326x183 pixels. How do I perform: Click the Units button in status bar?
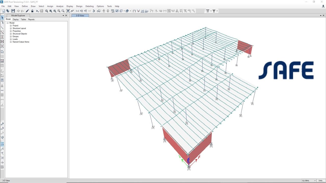(321, 181)
